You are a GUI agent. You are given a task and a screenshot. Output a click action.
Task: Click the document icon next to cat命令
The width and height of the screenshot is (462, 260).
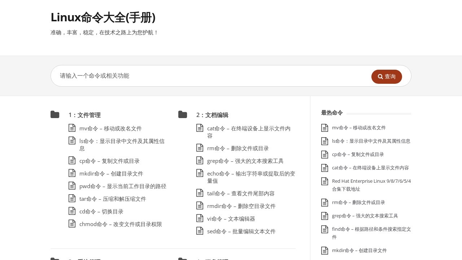(x=200, y=128)
